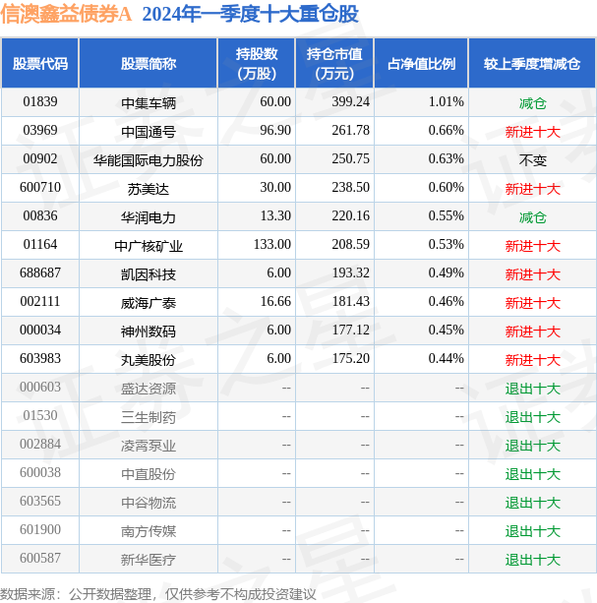This screenshot has width=597, height=603.
Task: Click the 信澳鑫益债券A title text
Action: [x=66, y=14]
